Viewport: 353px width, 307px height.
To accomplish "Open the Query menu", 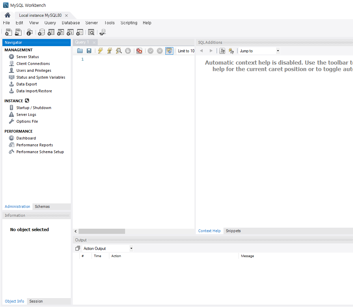I will coord(50,23).
